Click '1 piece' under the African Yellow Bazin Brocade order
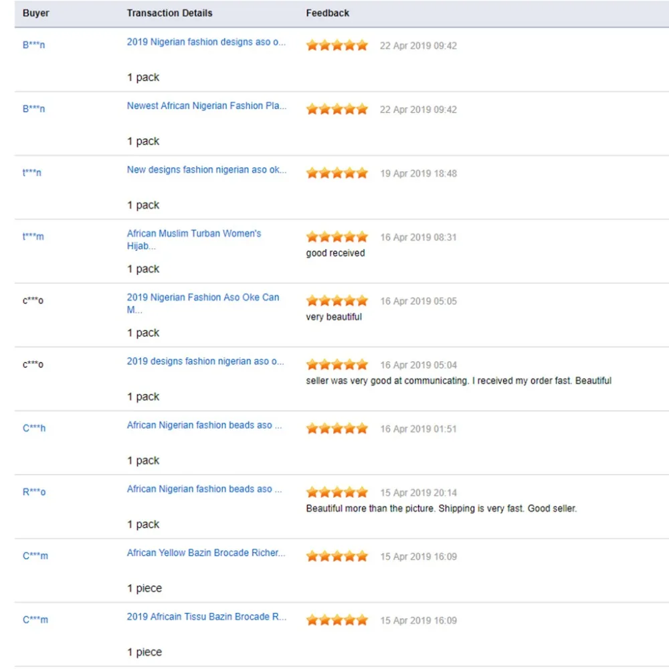669x669 pixels. click(145, 588)
